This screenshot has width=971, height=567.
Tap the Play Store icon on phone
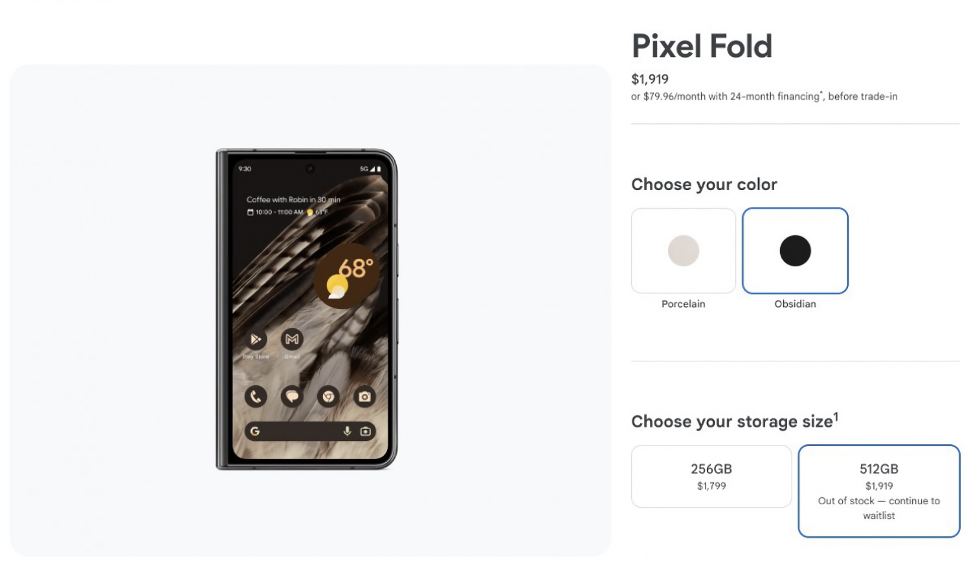256,339
